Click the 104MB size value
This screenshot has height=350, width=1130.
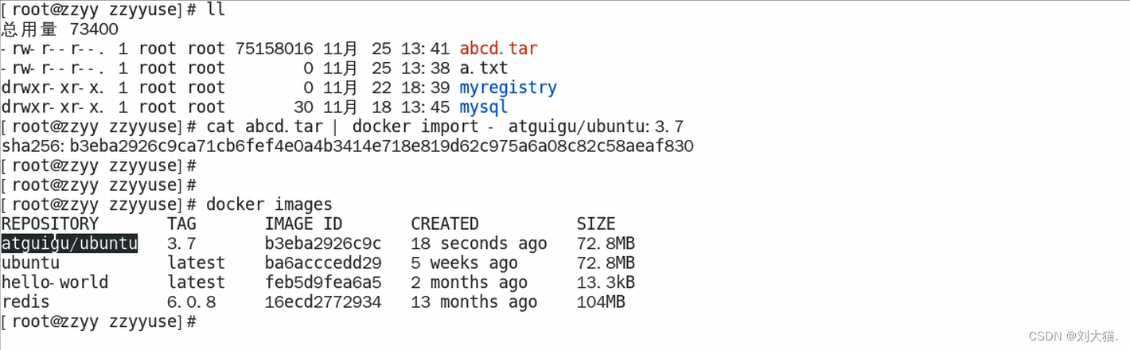tap(601, 302)
